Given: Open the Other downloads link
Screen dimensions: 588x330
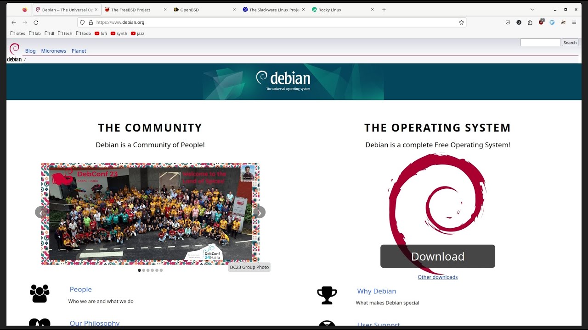Looking at the screenshot, I should click(x=438, y=277).
